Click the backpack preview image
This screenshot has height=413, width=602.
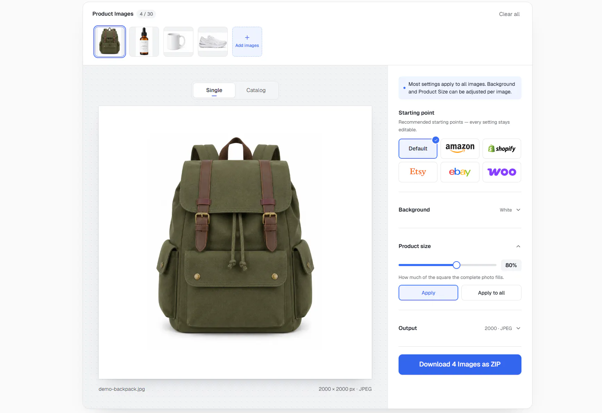tap(235, 242)
